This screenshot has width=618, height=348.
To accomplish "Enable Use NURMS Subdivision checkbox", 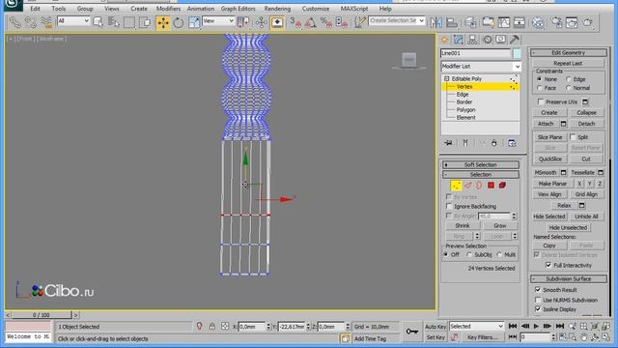I will pyautogui.click(x=538, y=300).
